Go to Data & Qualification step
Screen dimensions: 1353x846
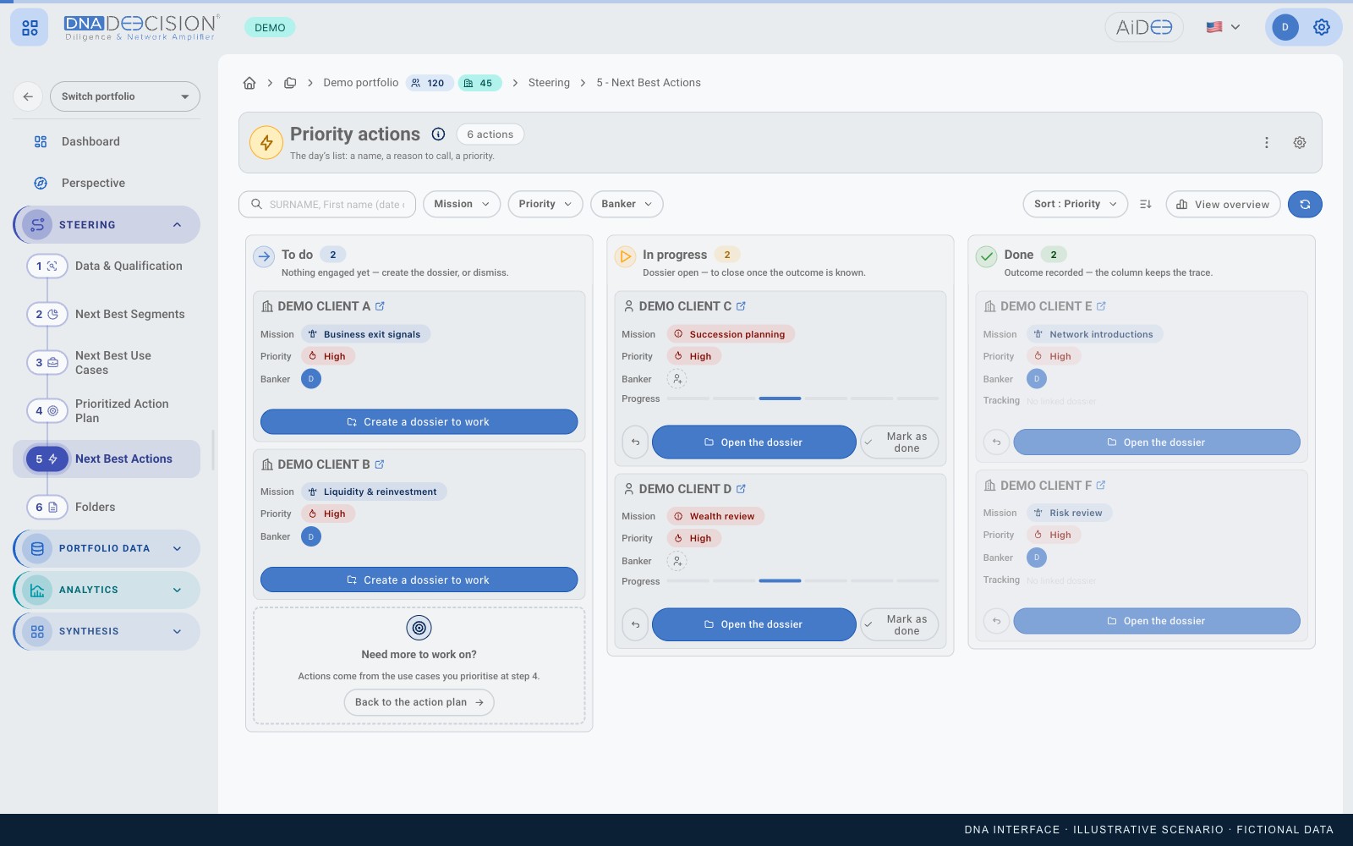click(x=107, y=266)
